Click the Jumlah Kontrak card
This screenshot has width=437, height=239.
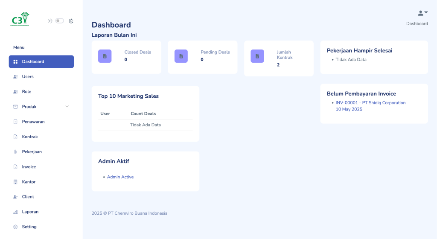(x=279, y=58)
